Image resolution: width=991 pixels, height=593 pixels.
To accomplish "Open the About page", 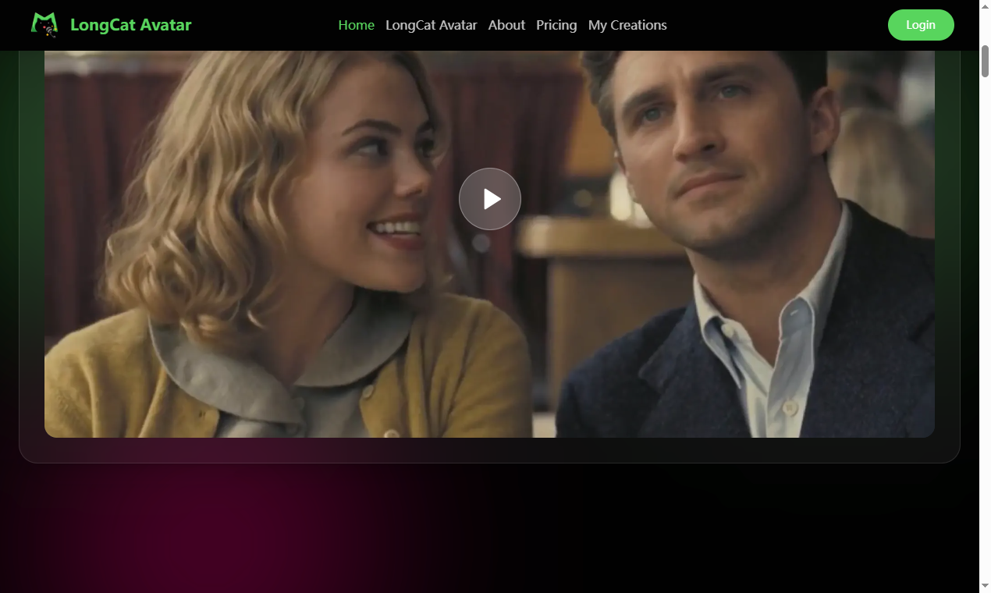I will tap(506, 25).
